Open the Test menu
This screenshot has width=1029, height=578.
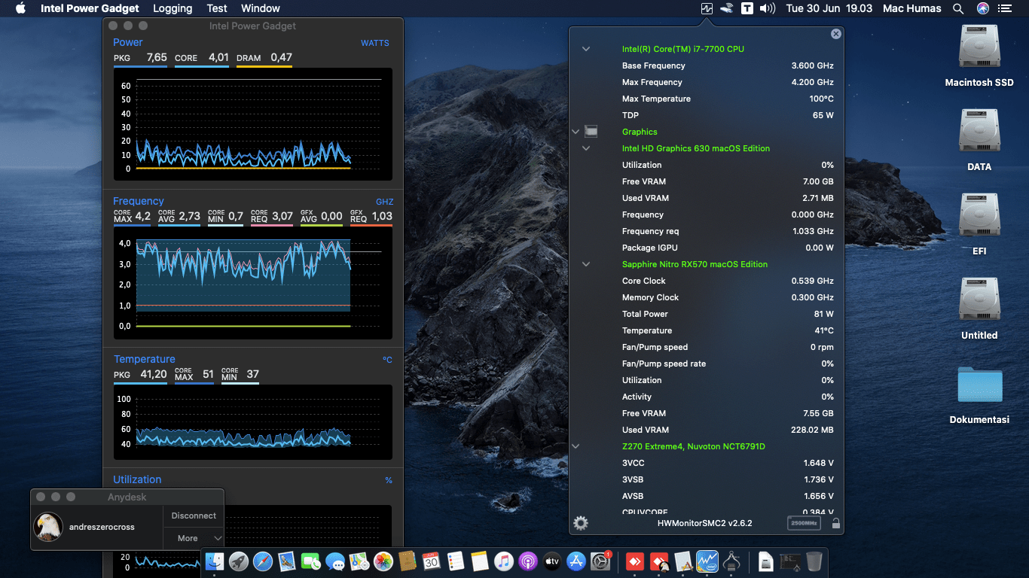(217, 8)
